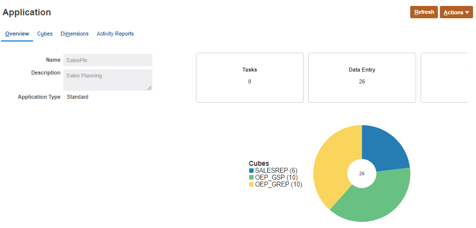Click the donut chart center total 26

pyautogui.click(x=362, y=174)
